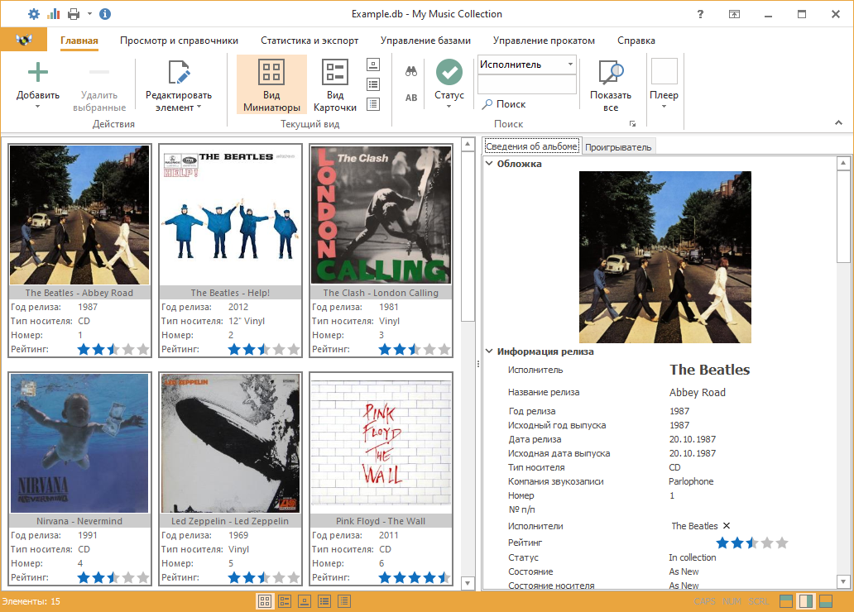Switch to Вид Карточки view

335,84
